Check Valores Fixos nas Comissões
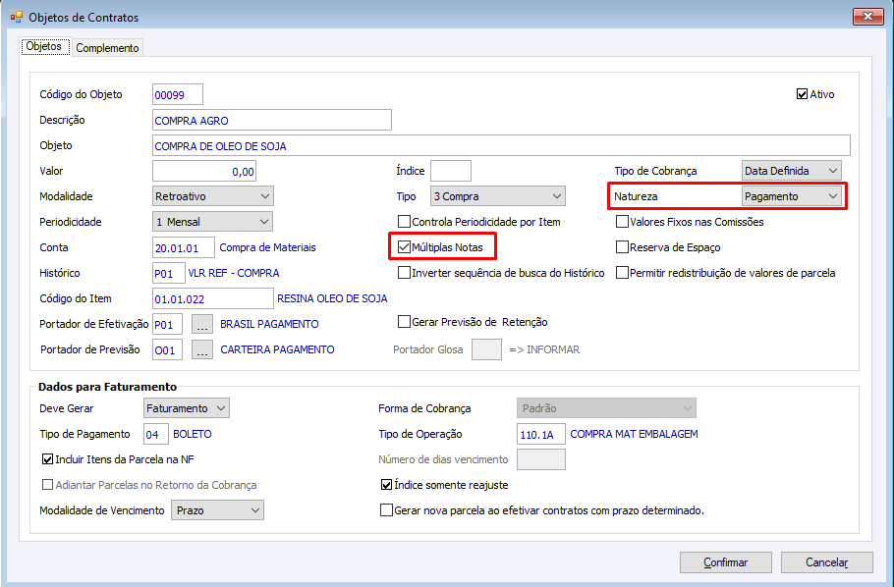This screenshot has height=587, width=894. [622, 222]
